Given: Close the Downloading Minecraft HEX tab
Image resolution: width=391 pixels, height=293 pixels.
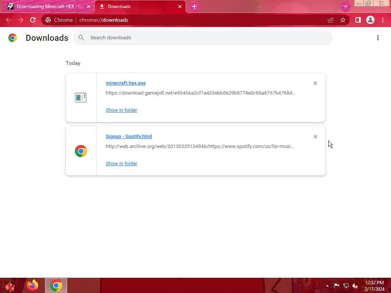Looking at the screenshot, I should point(89,7).
